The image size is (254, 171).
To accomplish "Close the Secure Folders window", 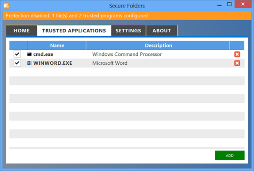I will [x=243, y=4].
